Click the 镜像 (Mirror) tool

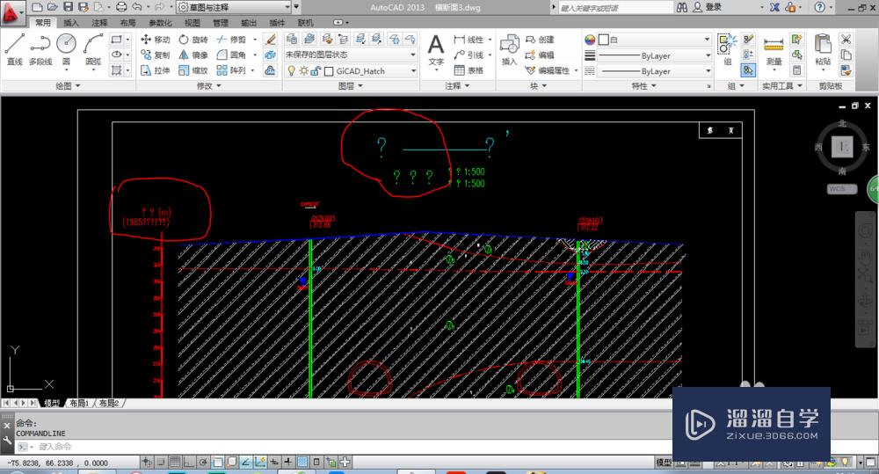tap(193, 55)
